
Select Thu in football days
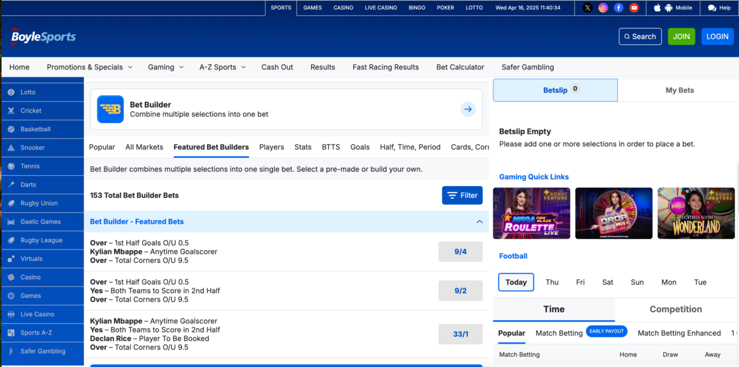coord(552,282)
